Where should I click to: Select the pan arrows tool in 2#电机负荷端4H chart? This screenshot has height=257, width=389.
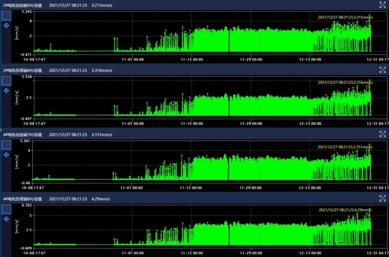point(6,90)
